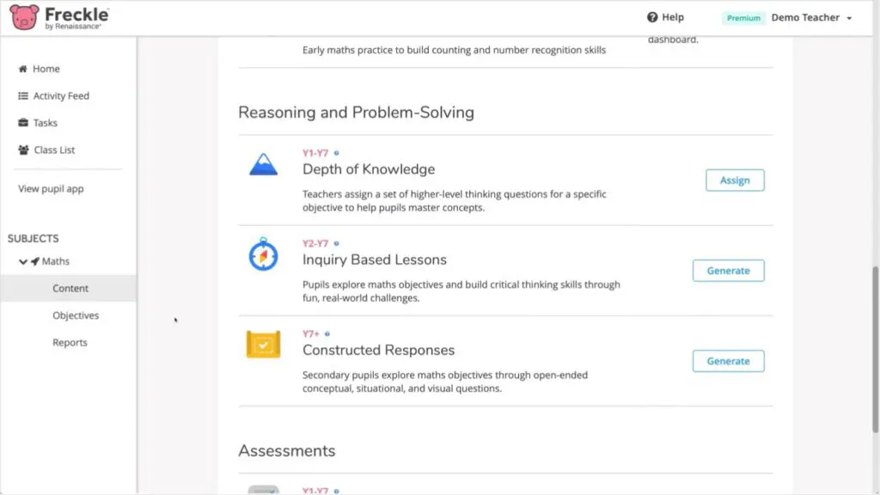Image resolution: width=880 pixels, height=495 pixels.
Task: Click the Inquiry Based Lessons compass icon
Action: [263, 255]
